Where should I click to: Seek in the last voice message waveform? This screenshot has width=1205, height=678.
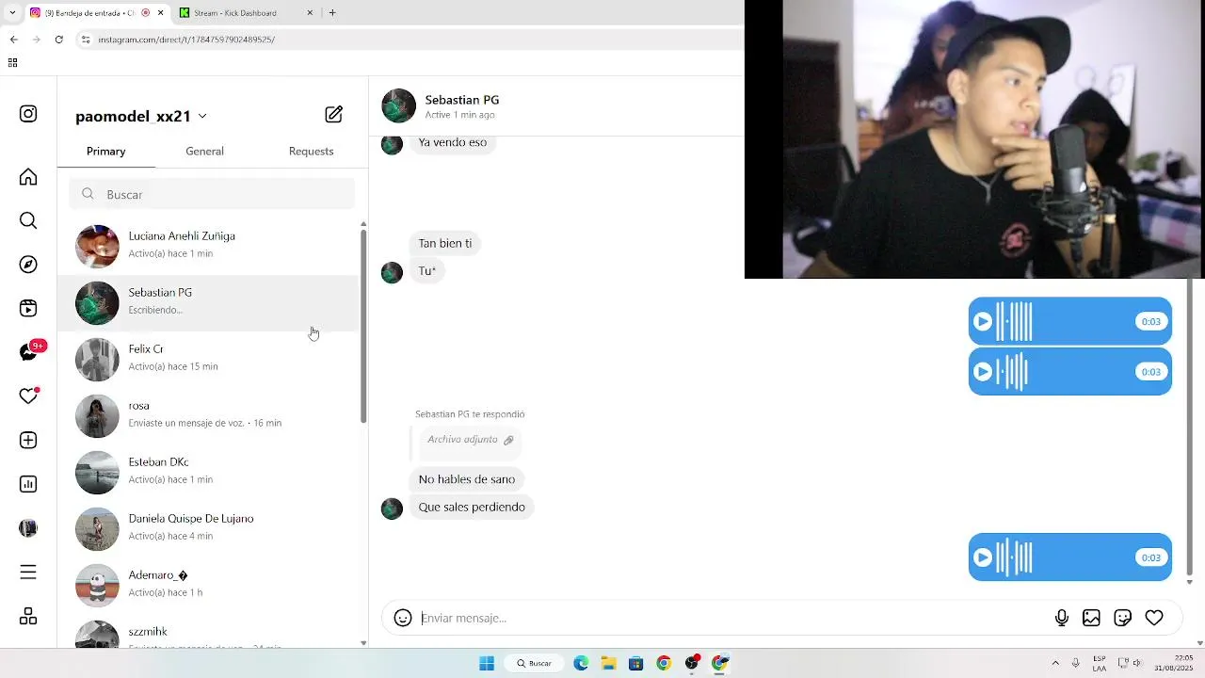click(1015, 557)
